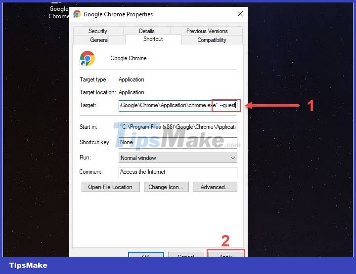Image resolution: width=356 pixels, height=274 pixels.
Task: Select the Shortcut tab
Action: [x=153, y=39]
